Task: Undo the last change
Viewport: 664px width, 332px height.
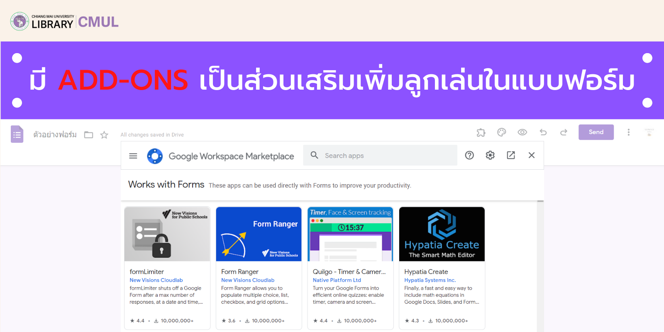Action: (x=543, y=132)
